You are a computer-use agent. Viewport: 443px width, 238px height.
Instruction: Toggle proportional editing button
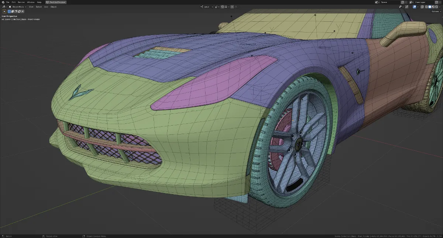(x=232, y=7)
